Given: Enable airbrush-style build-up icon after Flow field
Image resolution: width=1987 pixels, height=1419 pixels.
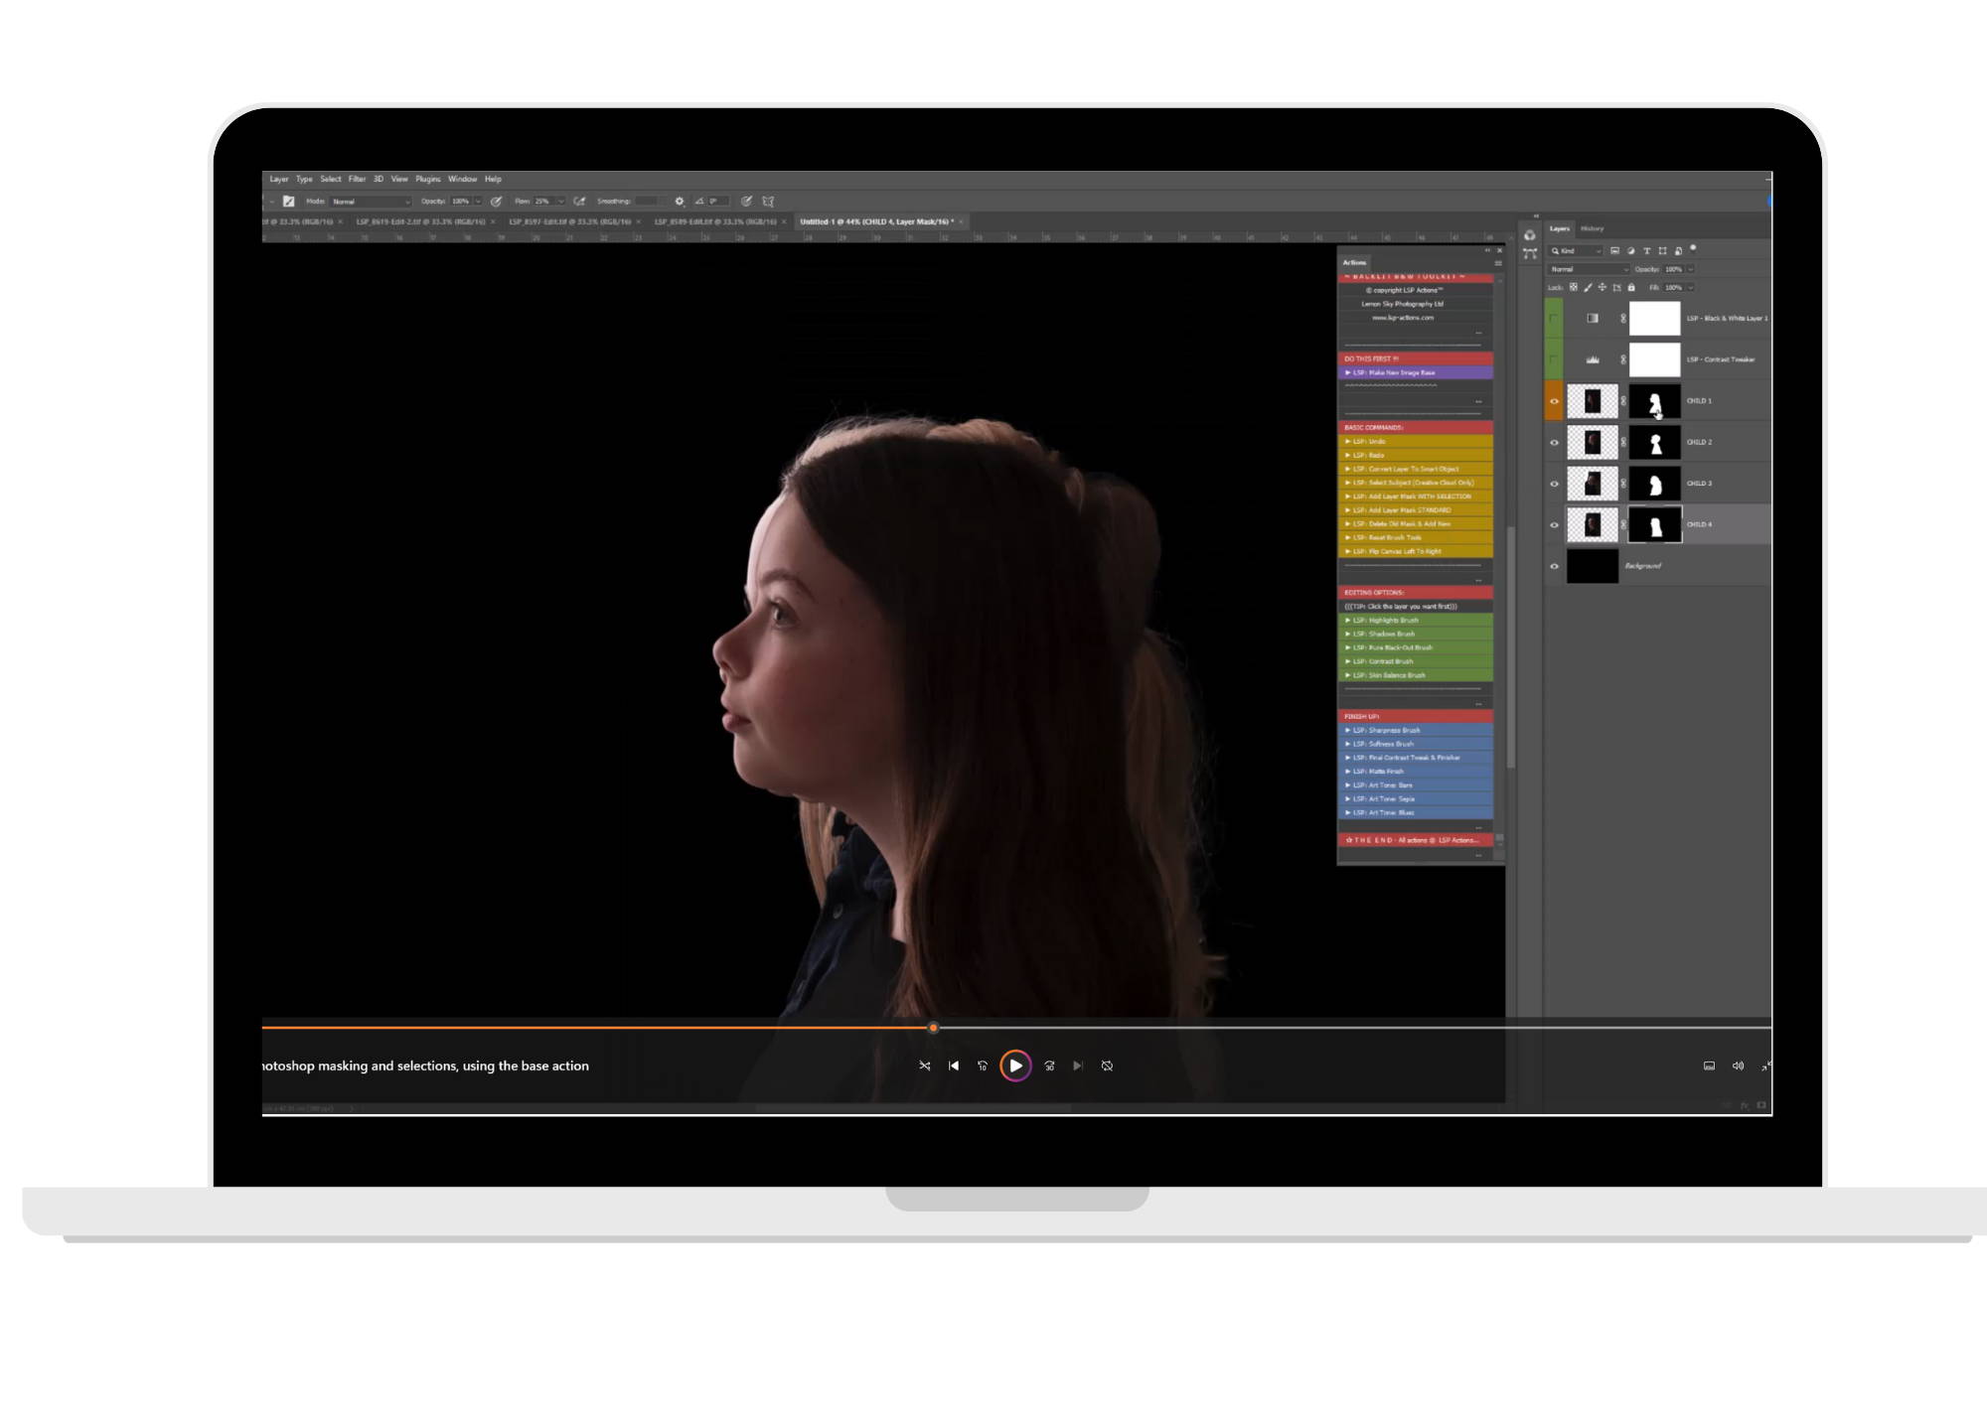Looking at the screenshot, I should tap(579, 202).
